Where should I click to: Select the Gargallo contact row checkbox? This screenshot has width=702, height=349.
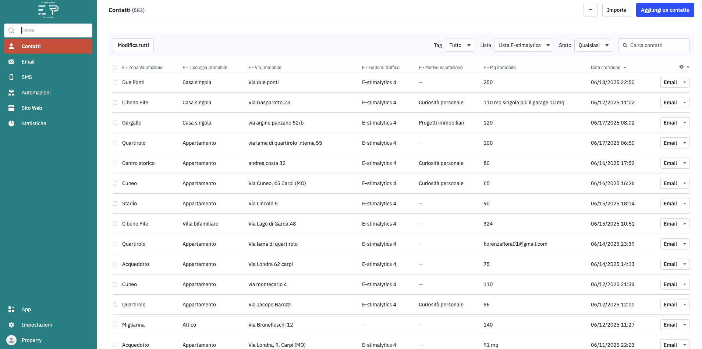click(115, 123)
